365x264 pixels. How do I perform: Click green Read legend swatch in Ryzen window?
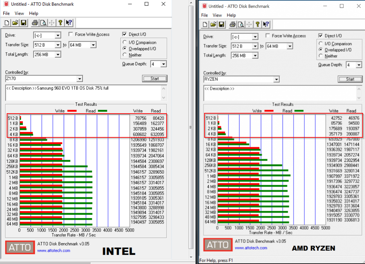299,111
